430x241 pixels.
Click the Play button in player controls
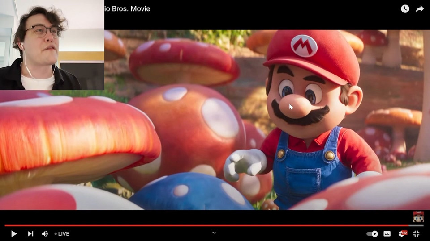click(x=14, y=233)
